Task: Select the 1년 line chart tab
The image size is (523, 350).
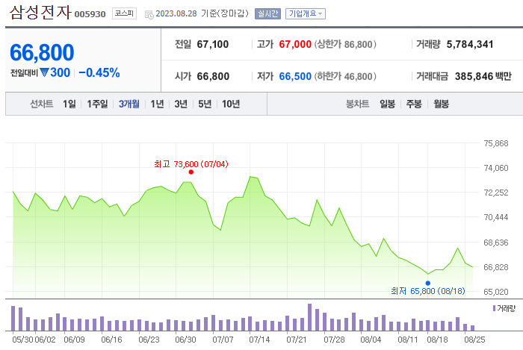Action: pyautogui.click(x=157, y=104)
